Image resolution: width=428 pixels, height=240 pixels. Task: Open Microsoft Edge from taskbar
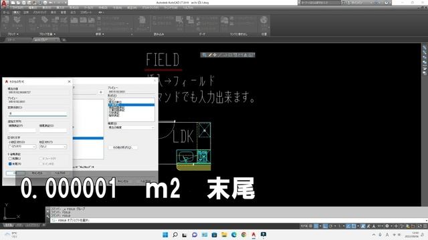pyautogui.click(x=234, y=235)
